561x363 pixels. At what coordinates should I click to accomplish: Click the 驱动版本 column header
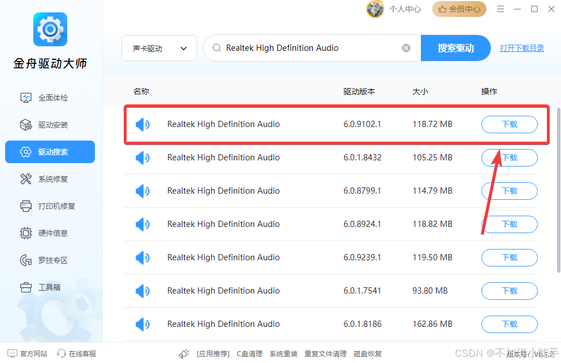click(359, 91)
